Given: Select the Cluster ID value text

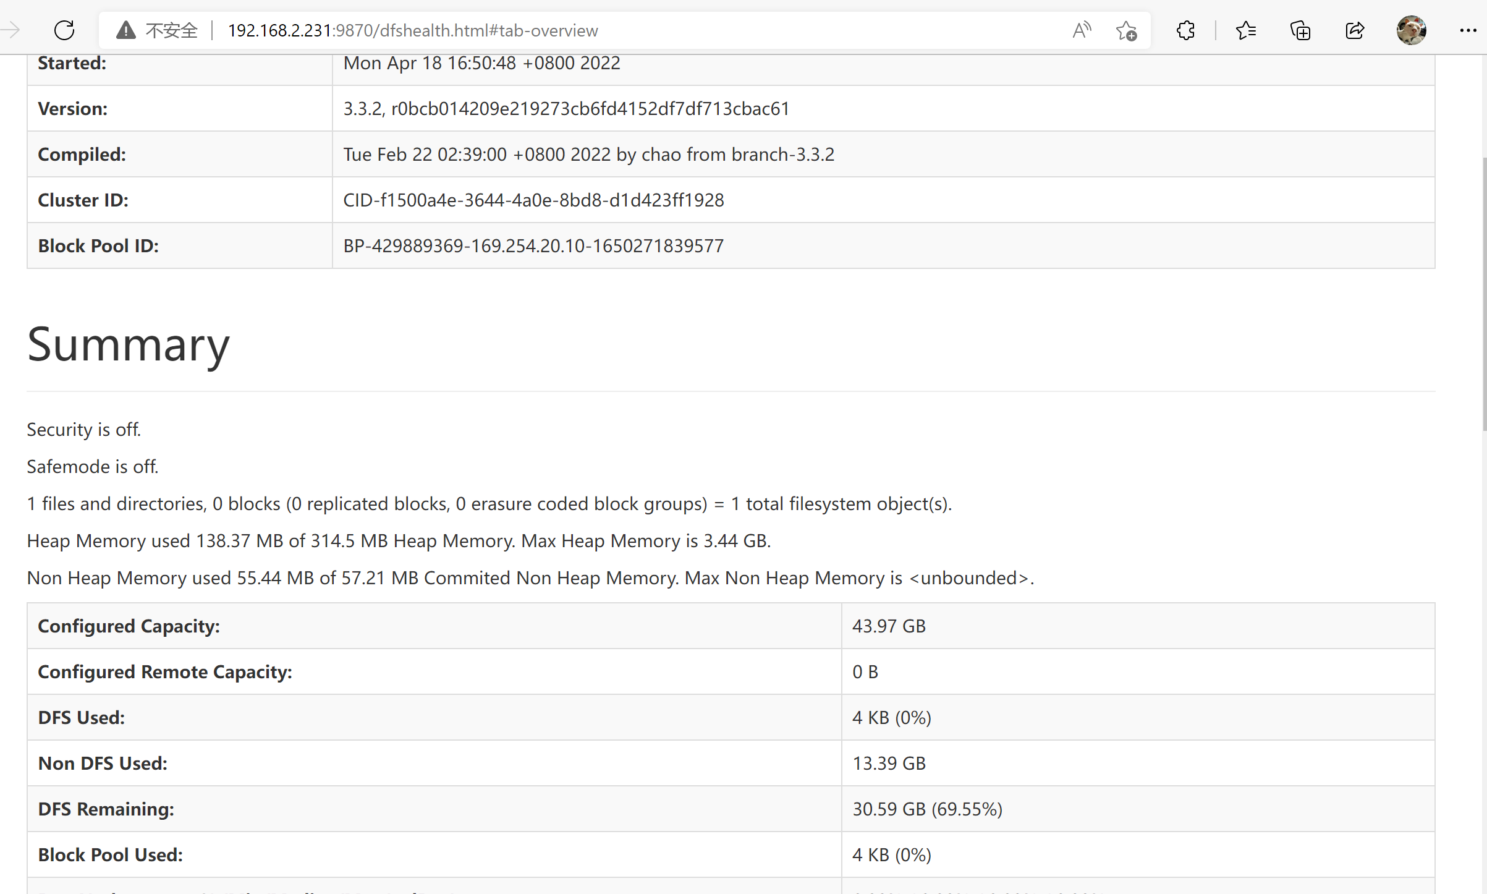Looking at the screenshot, I should (x=533, y=200).
